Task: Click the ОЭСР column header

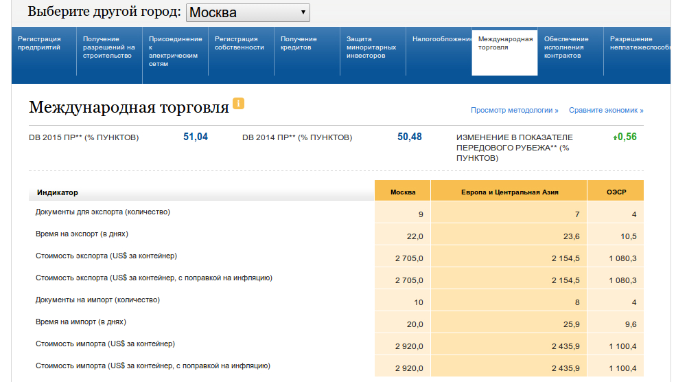Action: pyautogui.click(x=616, y=191)
